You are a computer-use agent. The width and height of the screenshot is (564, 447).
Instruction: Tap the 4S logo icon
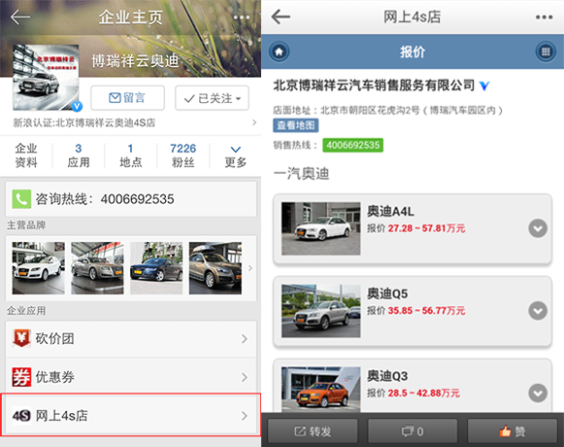[21, 416]
